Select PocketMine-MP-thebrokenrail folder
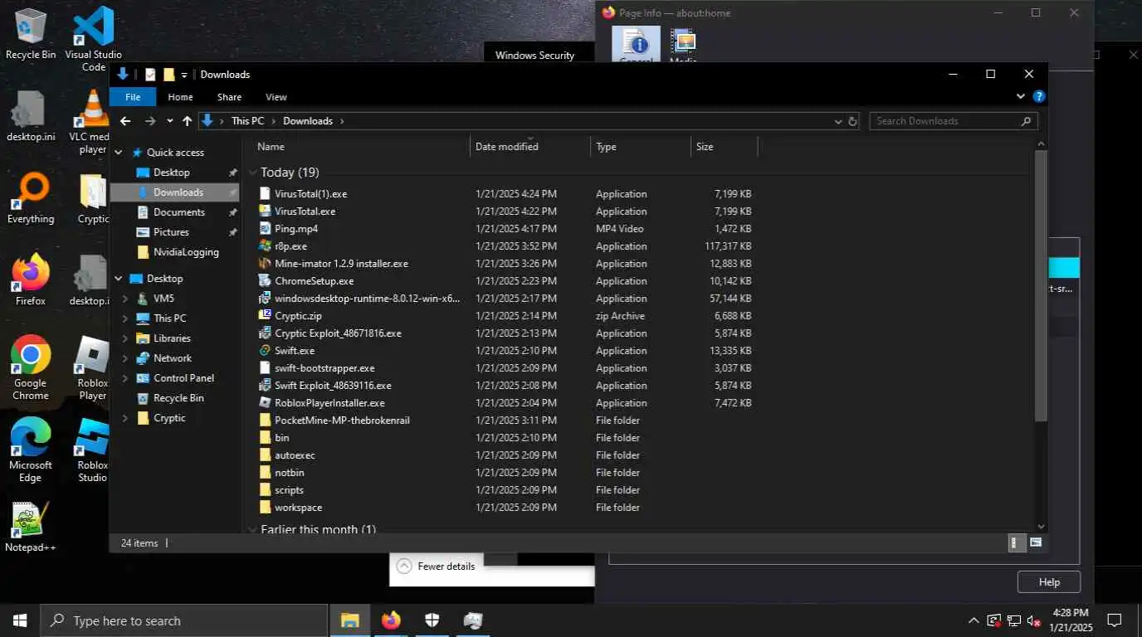This screenshot has width=1142, height=637. coord(342,421)
